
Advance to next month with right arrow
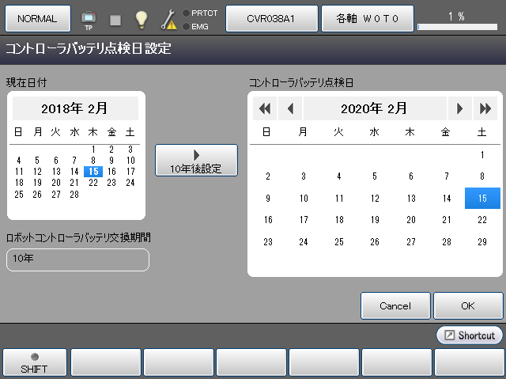[459, 108]
